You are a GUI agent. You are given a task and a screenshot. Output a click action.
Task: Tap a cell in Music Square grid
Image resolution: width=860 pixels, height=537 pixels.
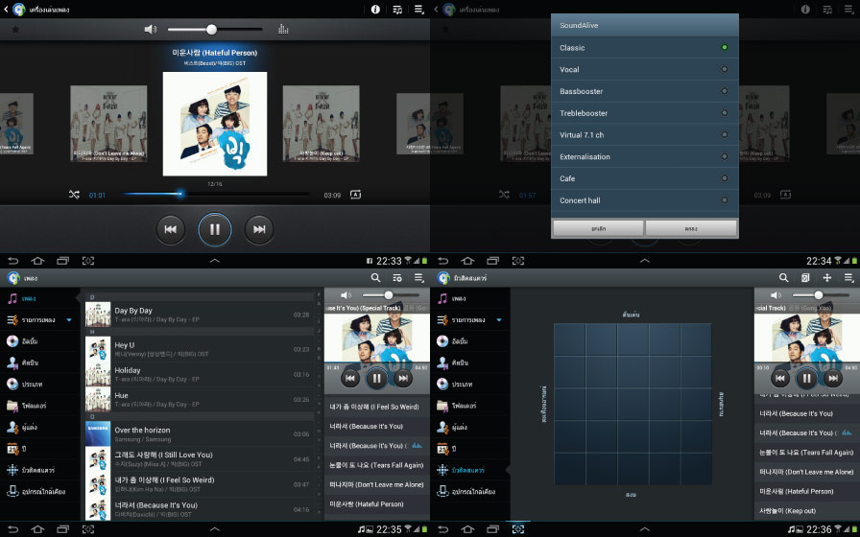[x=633, y=404]
